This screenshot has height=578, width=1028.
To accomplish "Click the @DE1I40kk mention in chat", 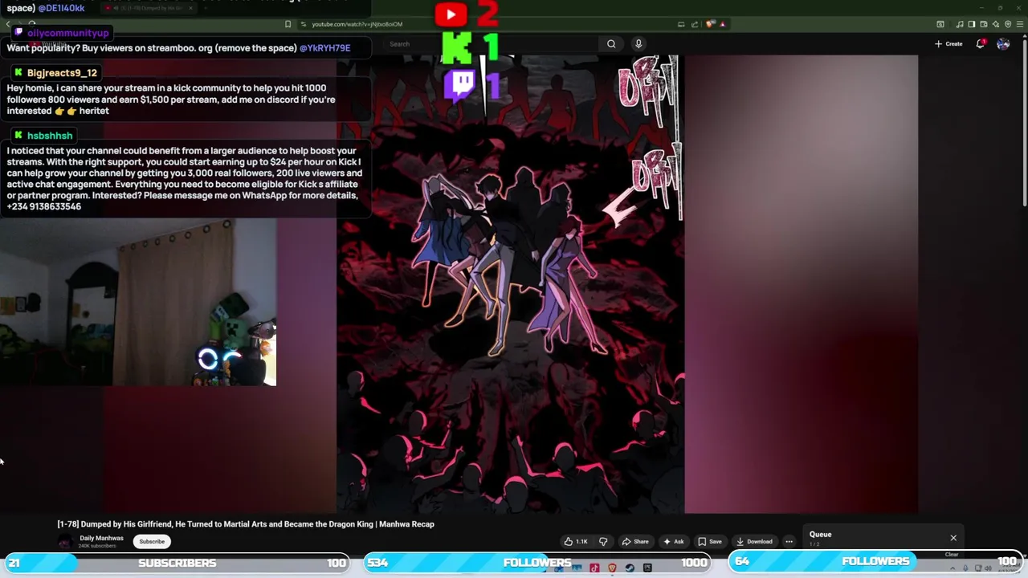I will coord(61,8).
